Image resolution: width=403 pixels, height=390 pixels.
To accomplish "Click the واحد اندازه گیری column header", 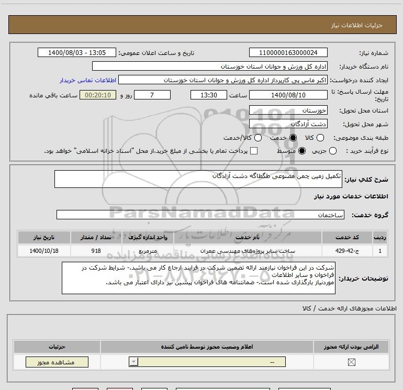I will [148, 237].
